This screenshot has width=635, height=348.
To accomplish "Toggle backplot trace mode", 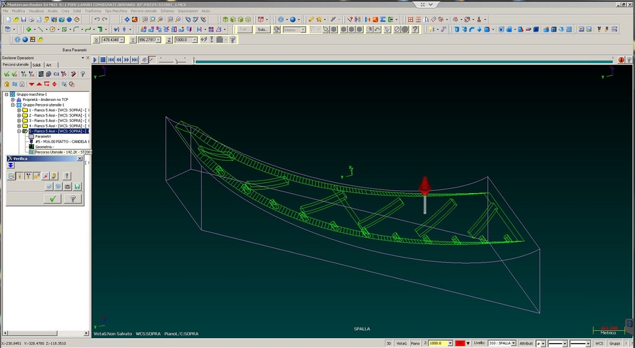I will pos(144,60).
